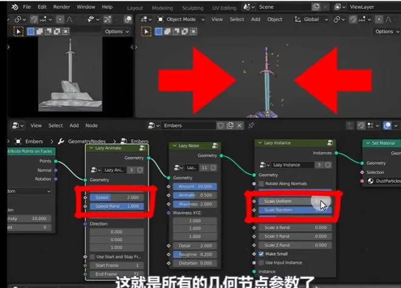The width and height of the screenshot is (401, 288).
Task: Switch to the Modeling workspace tab
Action: 162,8
